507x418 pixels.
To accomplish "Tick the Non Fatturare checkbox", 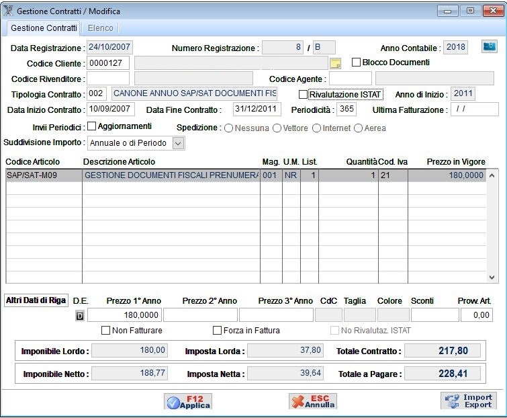I will [x=105, y=331].
